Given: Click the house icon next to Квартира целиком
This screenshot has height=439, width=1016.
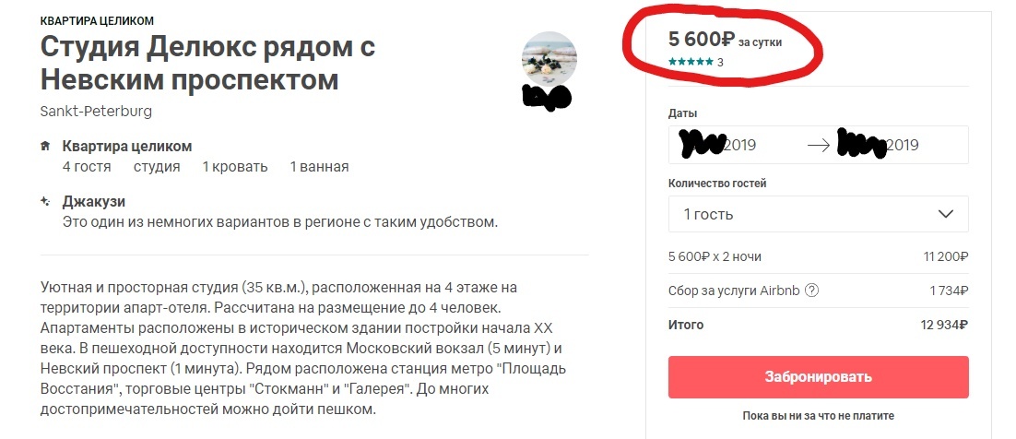Looking at the screenshot, I should click(x=45, y=147).
